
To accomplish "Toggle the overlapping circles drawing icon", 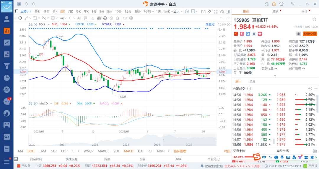I will [x=125, y=18].
